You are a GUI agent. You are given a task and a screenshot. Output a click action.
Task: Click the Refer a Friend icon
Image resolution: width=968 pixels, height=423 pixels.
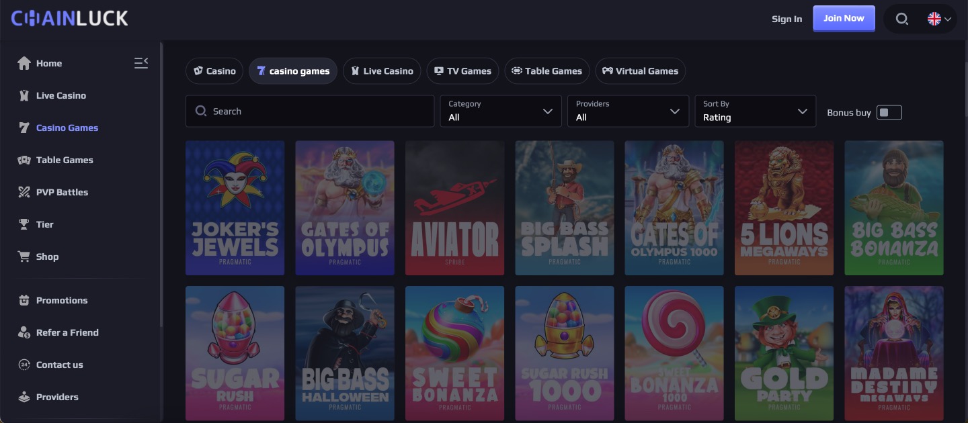pos(24,332)
